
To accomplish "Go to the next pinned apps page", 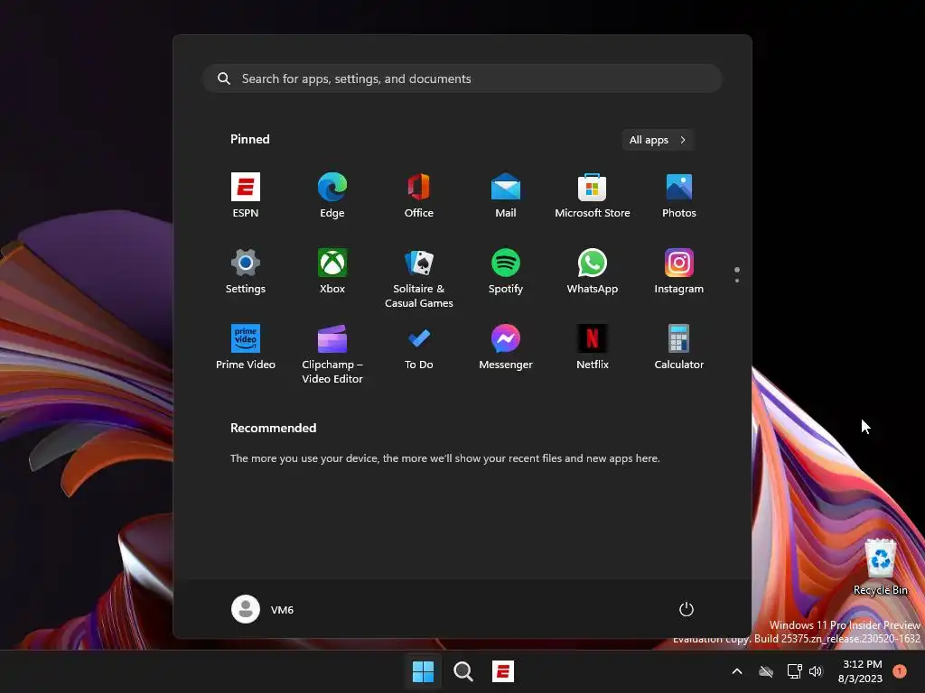I will coord(737,281).
